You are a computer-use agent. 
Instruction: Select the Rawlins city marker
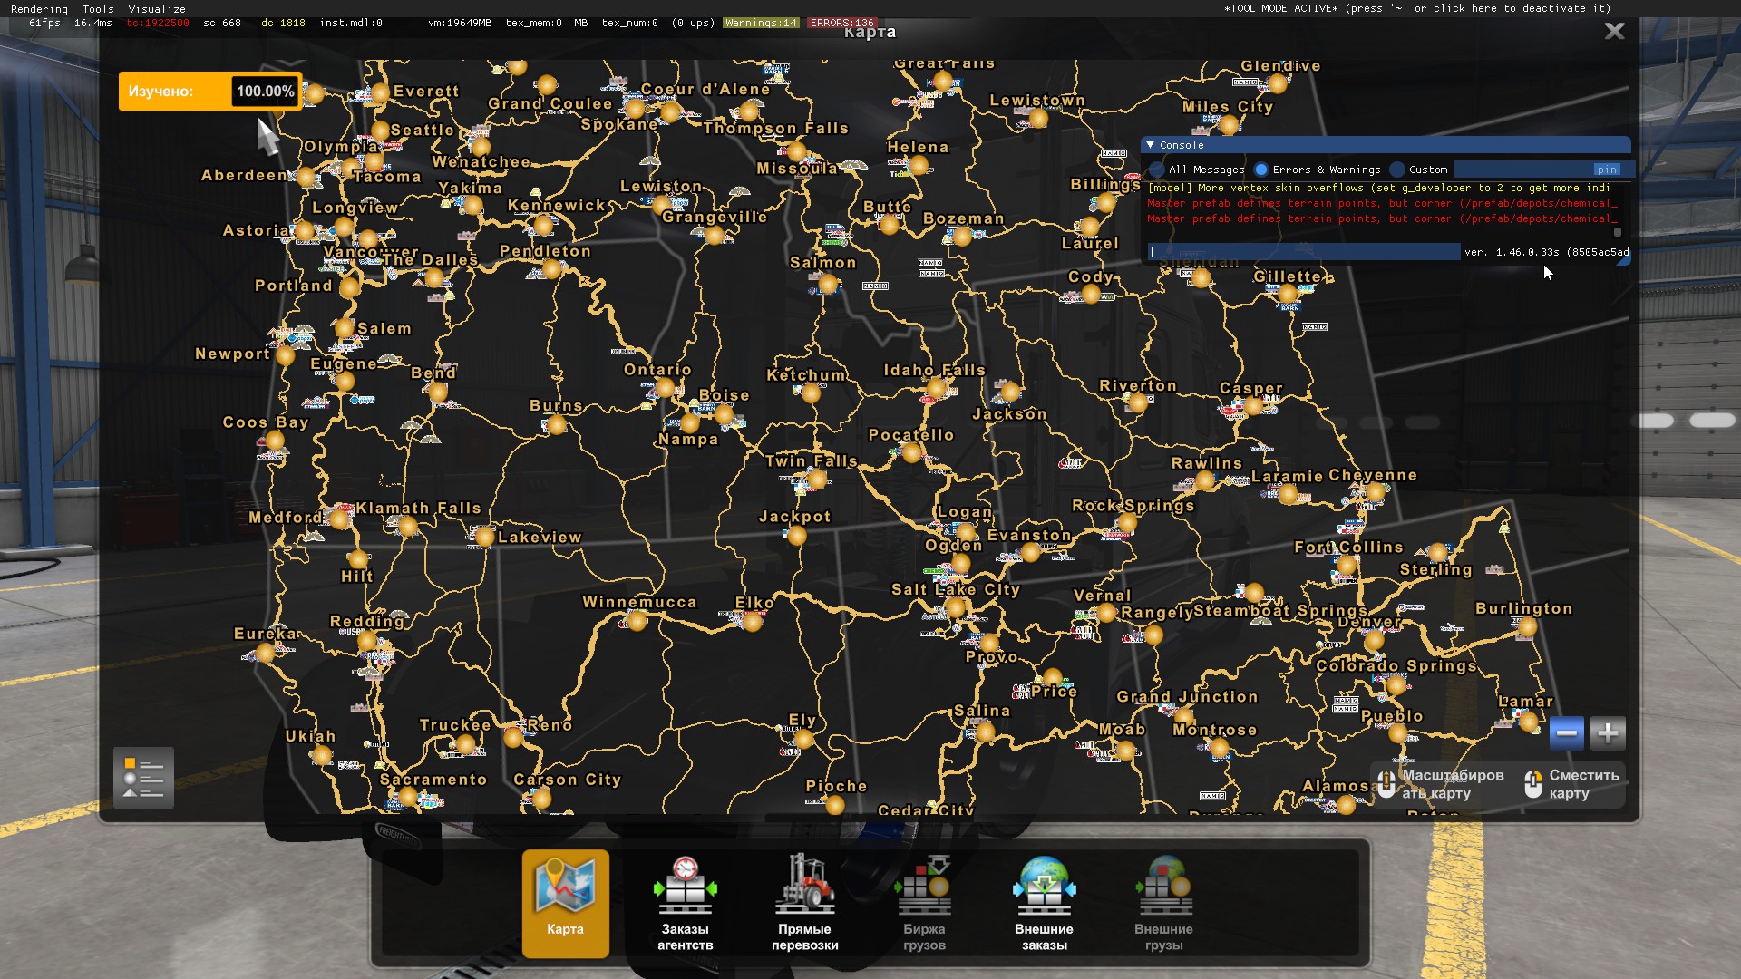coord(1205,481)
